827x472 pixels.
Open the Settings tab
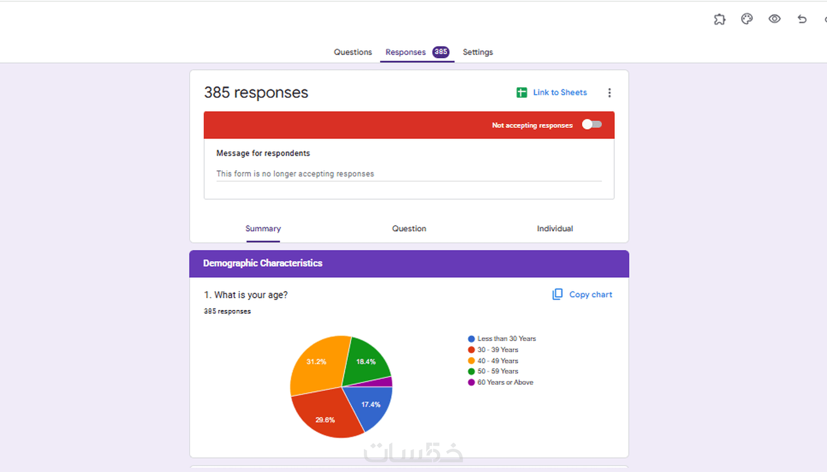pyautogui.click(x=478, y=52)
